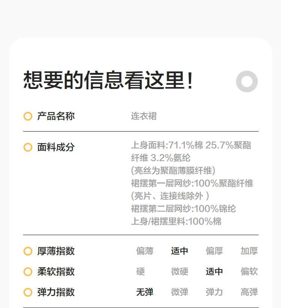Select 适中 in the 厚薄指数 row

coord(179,251)
